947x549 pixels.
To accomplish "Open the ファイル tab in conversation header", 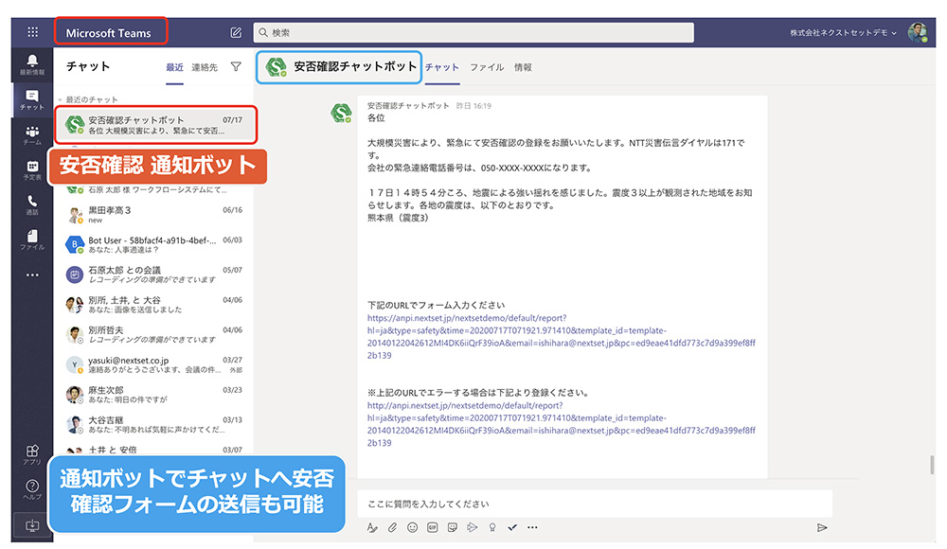I will coord(487,67).
